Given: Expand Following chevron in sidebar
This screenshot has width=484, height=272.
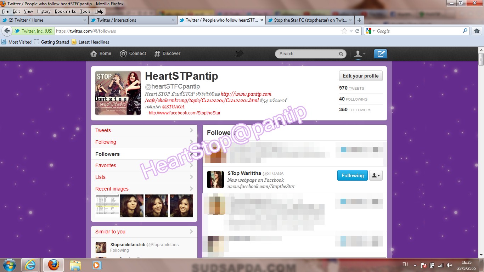Looking at the screenshot, I should point(191,142).
